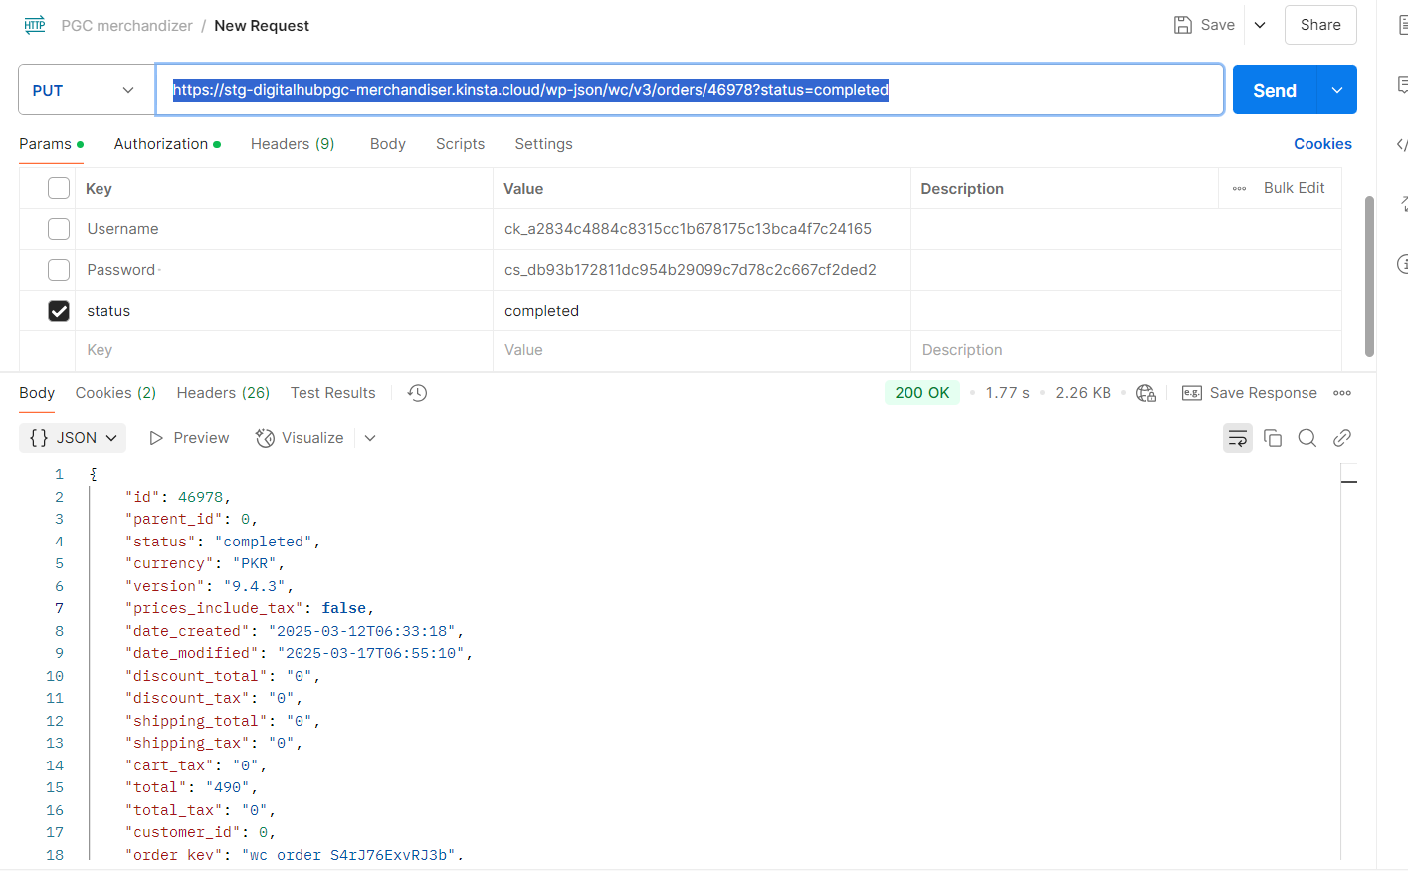Open the response history clock icon
The image size is (1408, 871).
pos(418,393)
